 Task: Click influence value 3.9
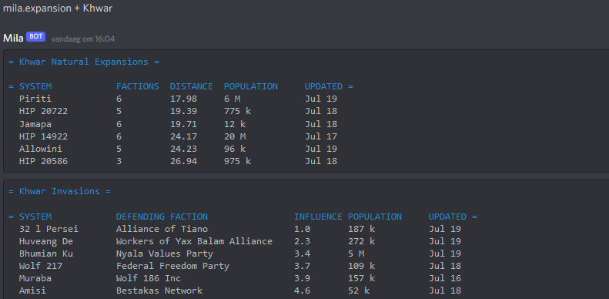[x=302, y=278]
